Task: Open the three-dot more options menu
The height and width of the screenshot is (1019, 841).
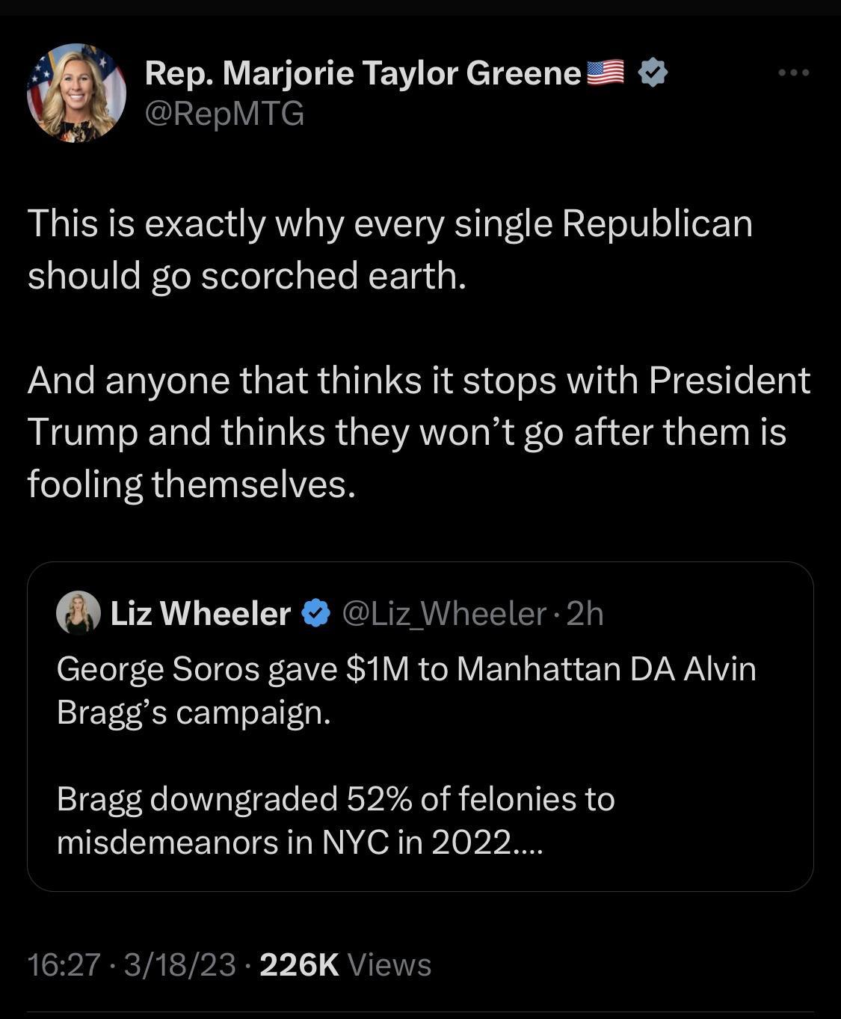Action: [x=793, y=73]
